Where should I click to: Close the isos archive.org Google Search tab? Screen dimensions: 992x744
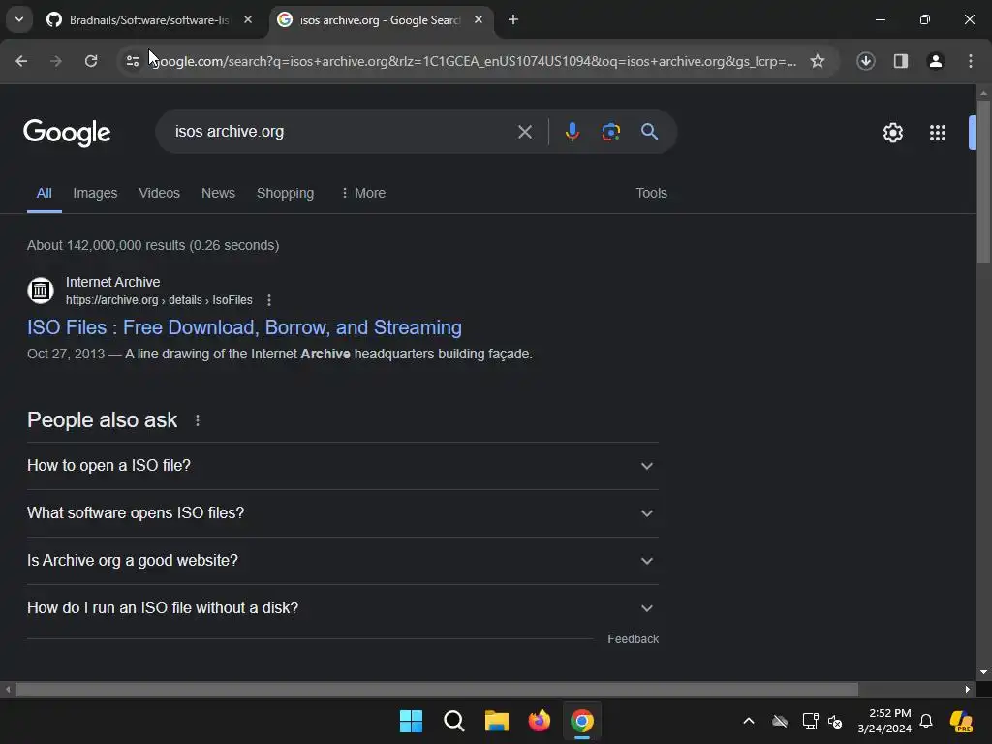click(479, 19)
